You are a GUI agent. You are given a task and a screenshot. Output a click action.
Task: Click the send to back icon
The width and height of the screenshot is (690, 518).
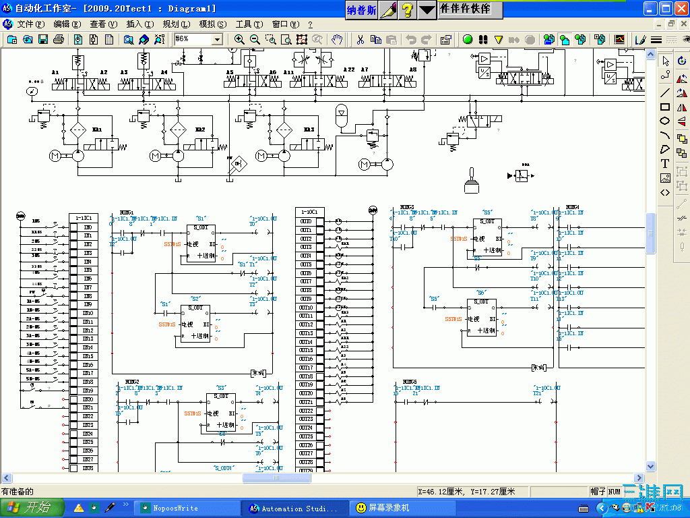click(x=682, y=153)
